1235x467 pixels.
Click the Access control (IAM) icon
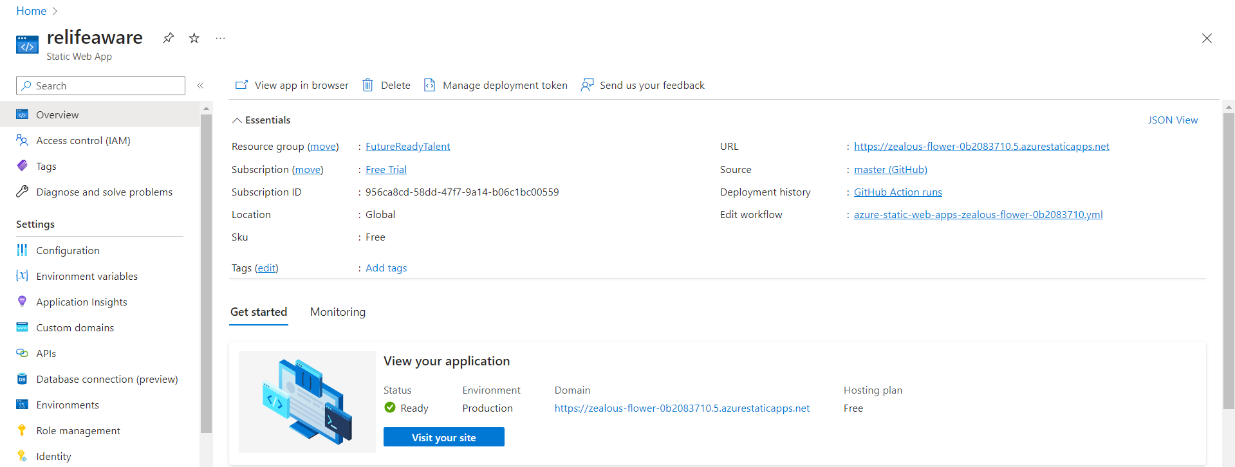(x=22, y=140)
